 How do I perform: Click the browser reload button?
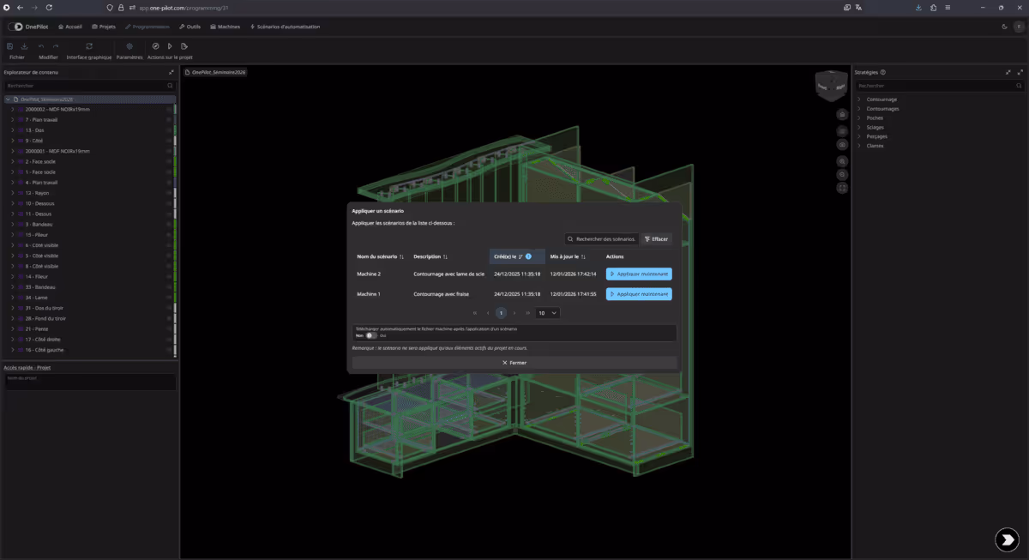tap(48, 7)
